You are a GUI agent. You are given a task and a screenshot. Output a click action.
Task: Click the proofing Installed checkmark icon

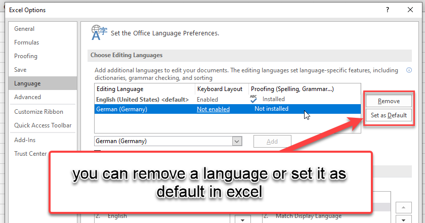[253, 99]
